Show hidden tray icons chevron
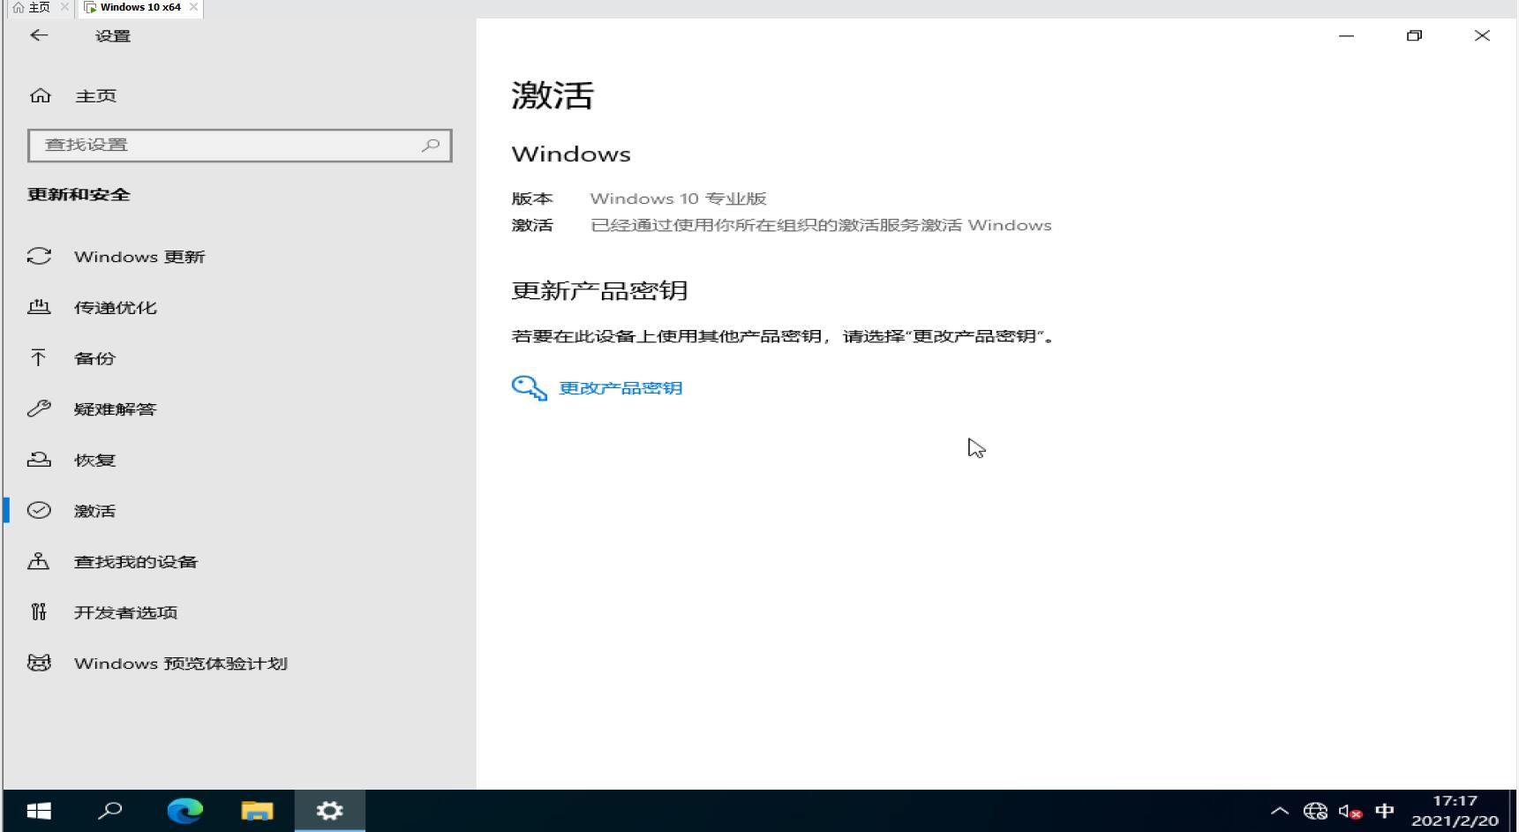The image size is (1519, 832). tap(1279, 811)
